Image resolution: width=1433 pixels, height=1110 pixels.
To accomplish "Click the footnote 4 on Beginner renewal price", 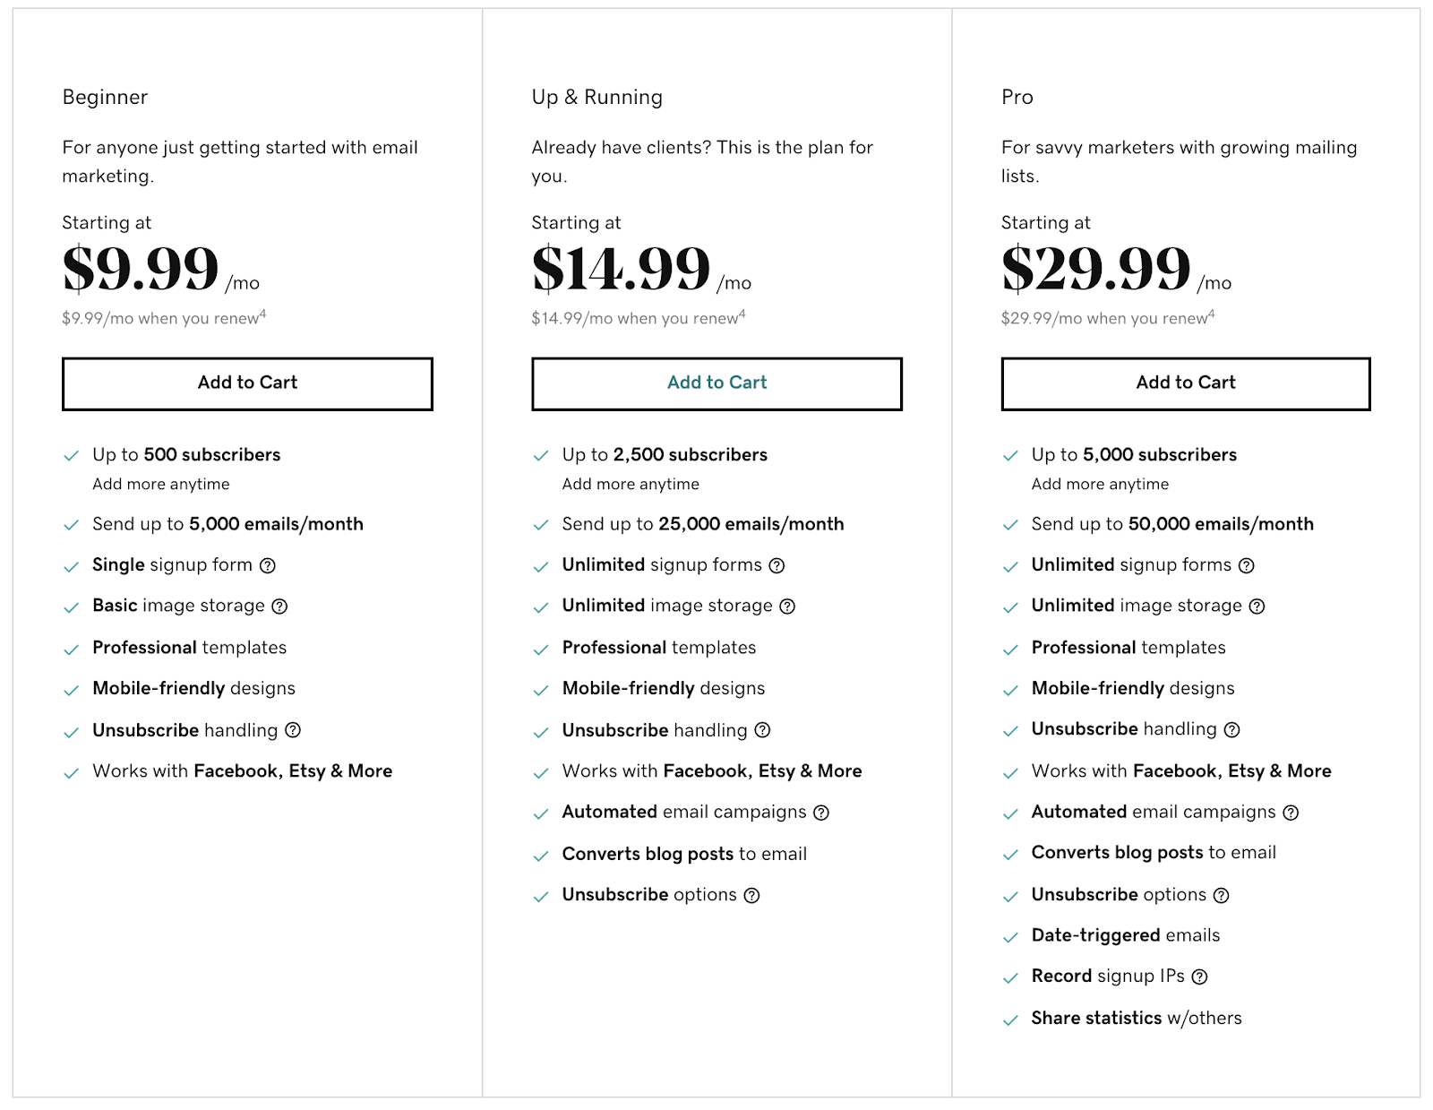I will pyautogui.click(x=263, y=314).
